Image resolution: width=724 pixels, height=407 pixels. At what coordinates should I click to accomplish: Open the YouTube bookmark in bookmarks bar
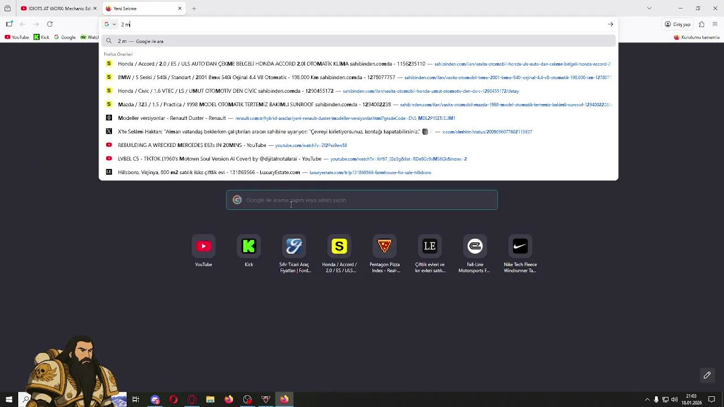coord(17,37)
